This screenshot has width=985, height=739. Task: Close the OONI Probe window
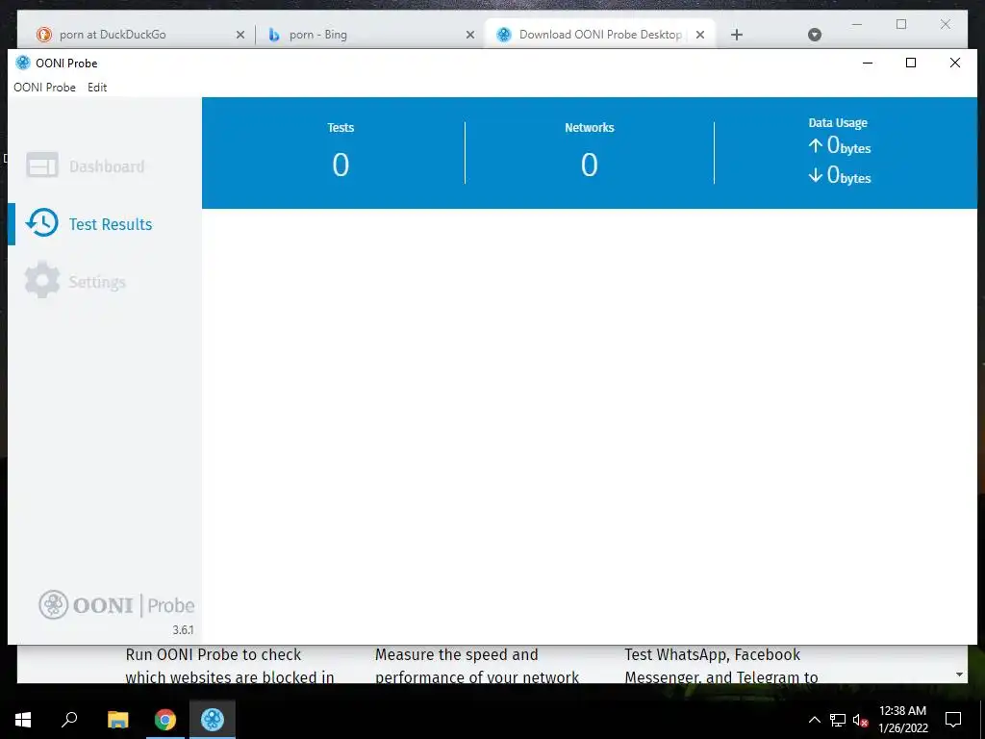tap(955, 63)
